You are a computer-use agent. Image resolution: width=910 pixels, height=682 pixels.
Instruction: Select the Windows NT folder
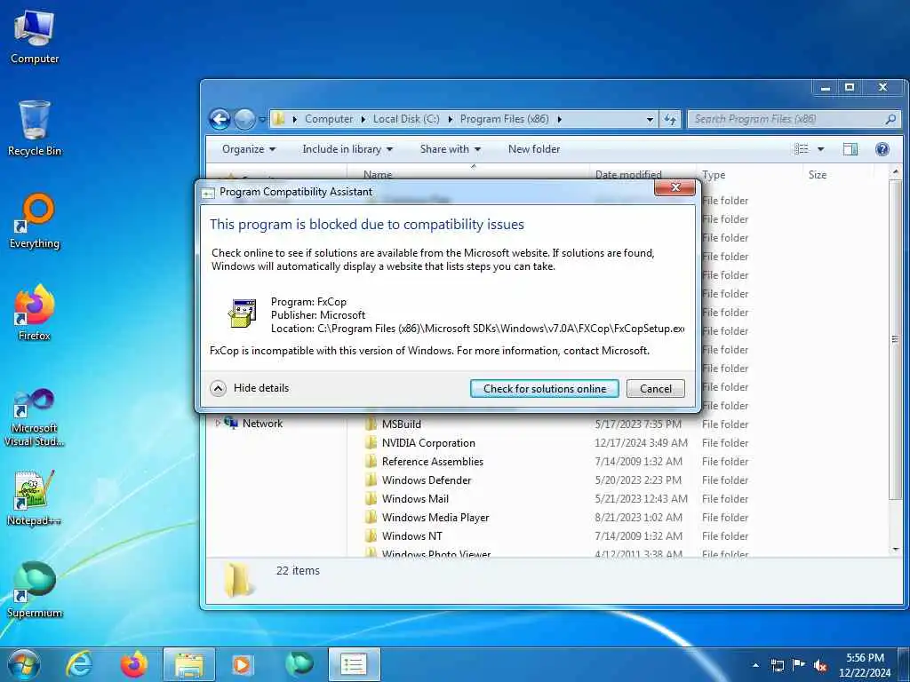pos(411,535)
